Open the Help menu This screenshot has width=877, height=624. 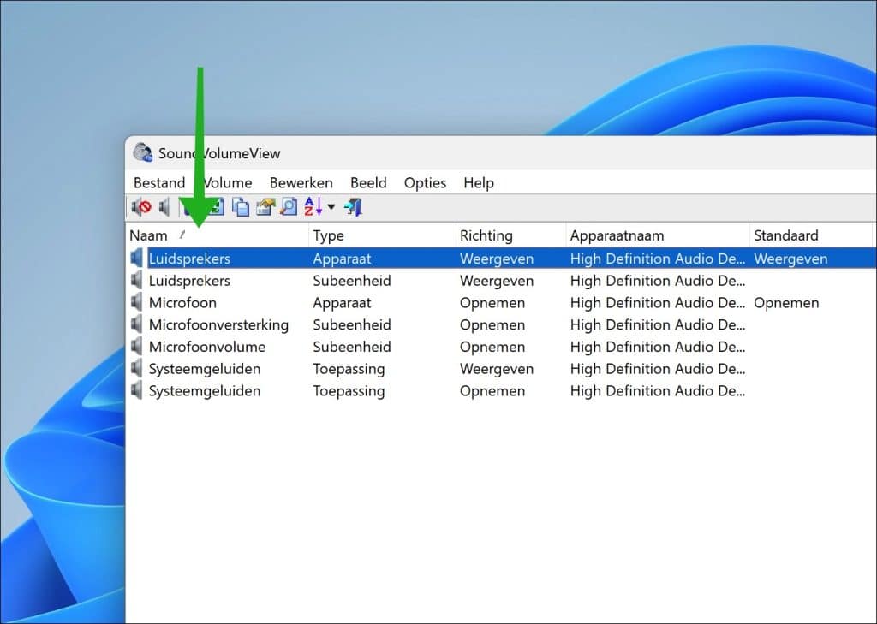click(479, 183)
